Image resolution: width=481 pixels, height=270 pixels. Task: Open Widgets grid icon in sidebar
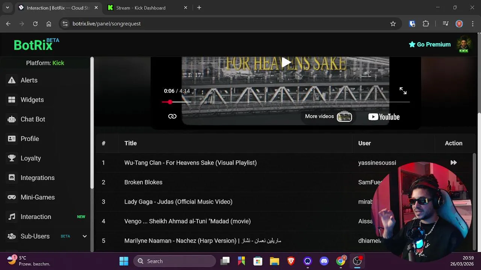12,100
